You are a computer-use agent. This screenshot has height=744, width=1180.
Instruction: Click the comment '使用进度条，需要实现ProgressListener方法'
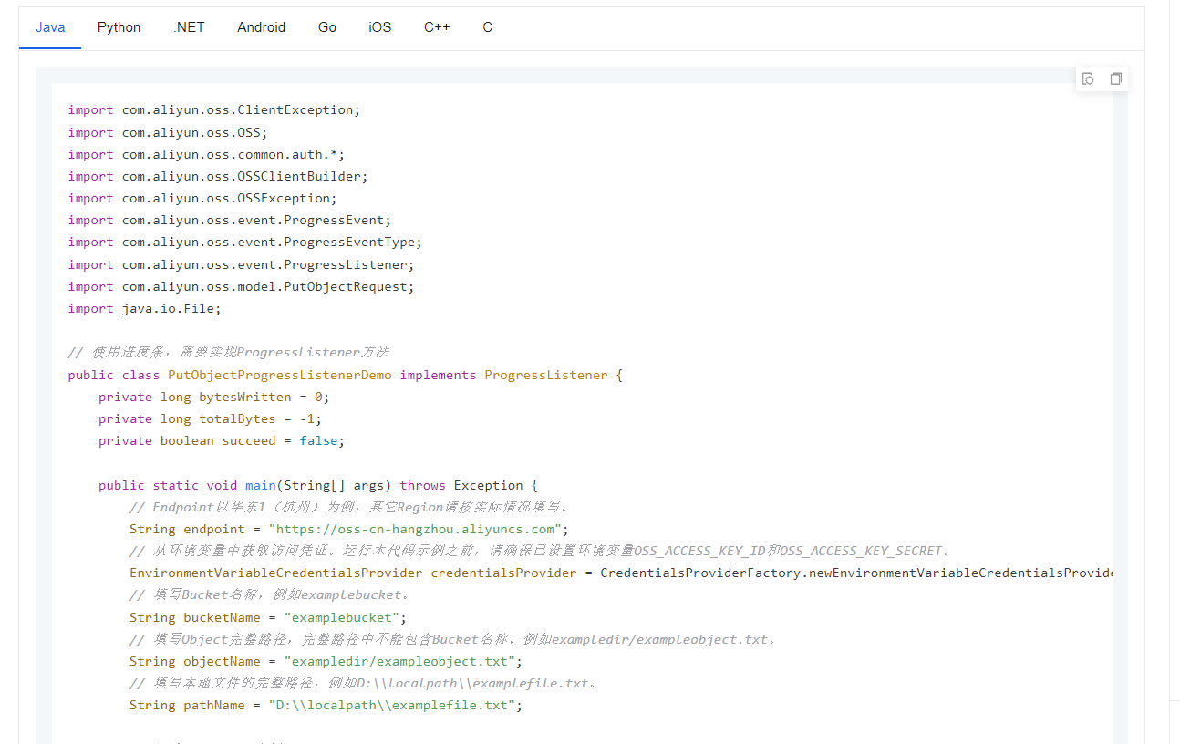tap(229, 352)
